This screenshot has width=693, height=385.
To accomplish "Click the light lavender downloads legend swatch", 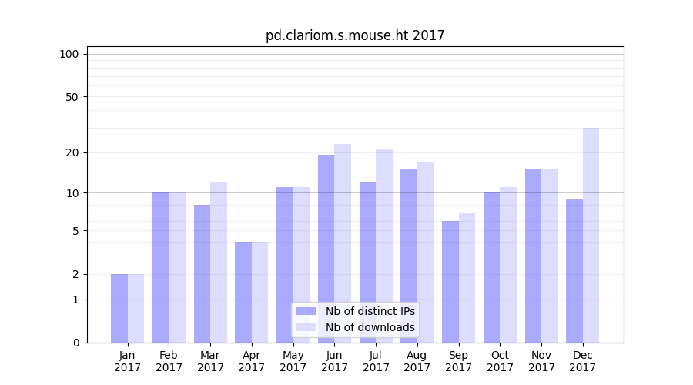I will 306,327.
